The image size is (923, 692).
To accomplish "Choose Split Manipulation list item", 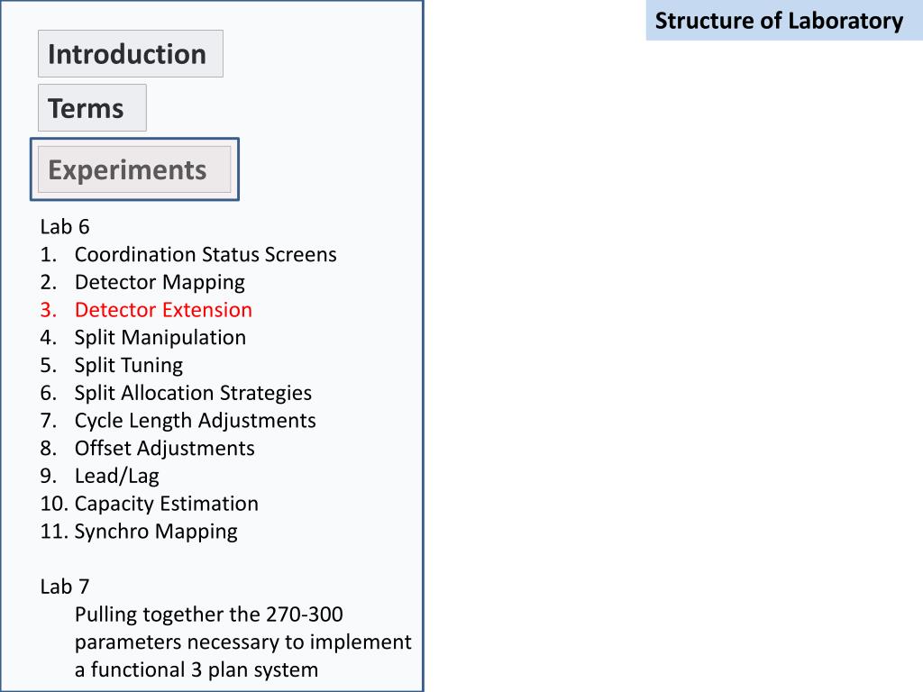I will (143, 337).
